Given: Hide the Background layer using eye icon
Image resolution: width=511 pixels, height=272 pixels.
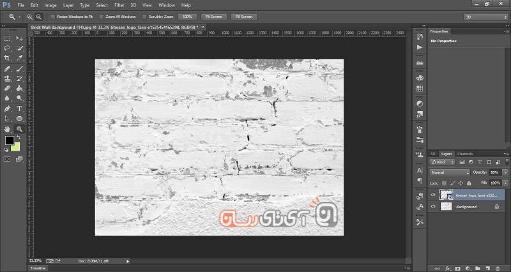Looking at the screenshot, I should [x=434, y=206].
